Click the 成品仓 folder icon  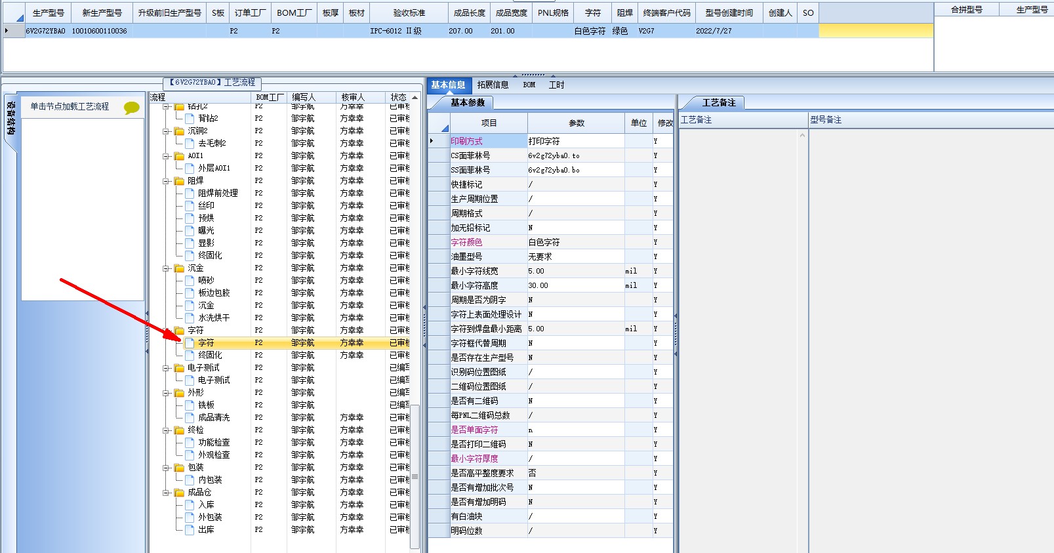pyautogui.click(x=179, y=493)
